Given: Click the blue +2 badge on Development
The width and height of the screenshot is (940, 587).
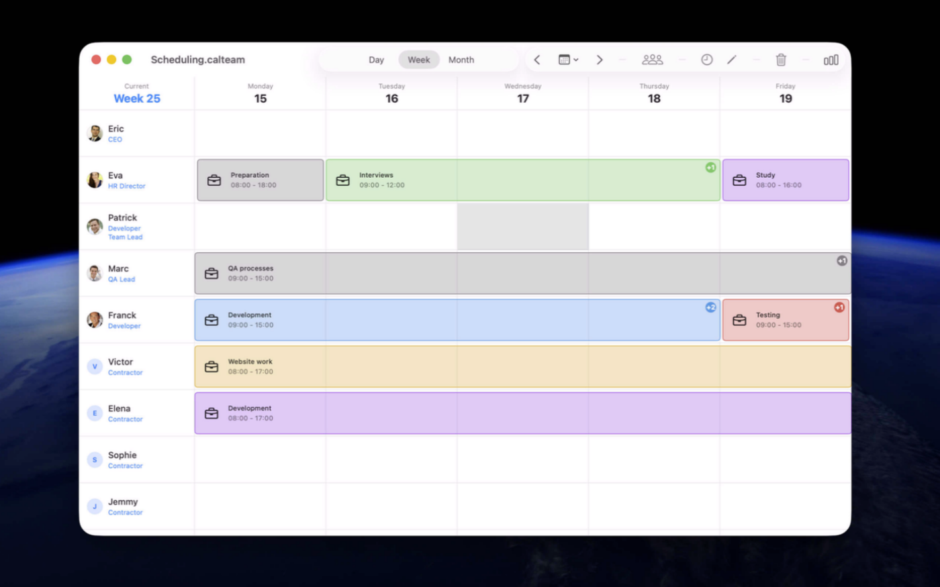Looking at the screenshot, I should pos(710,307).
